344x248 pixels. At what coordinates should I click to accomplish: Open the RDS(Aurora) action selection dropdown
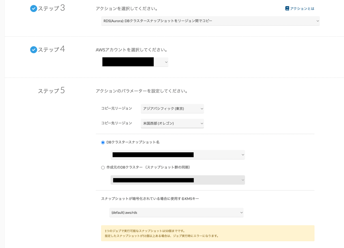click(210, 21)
